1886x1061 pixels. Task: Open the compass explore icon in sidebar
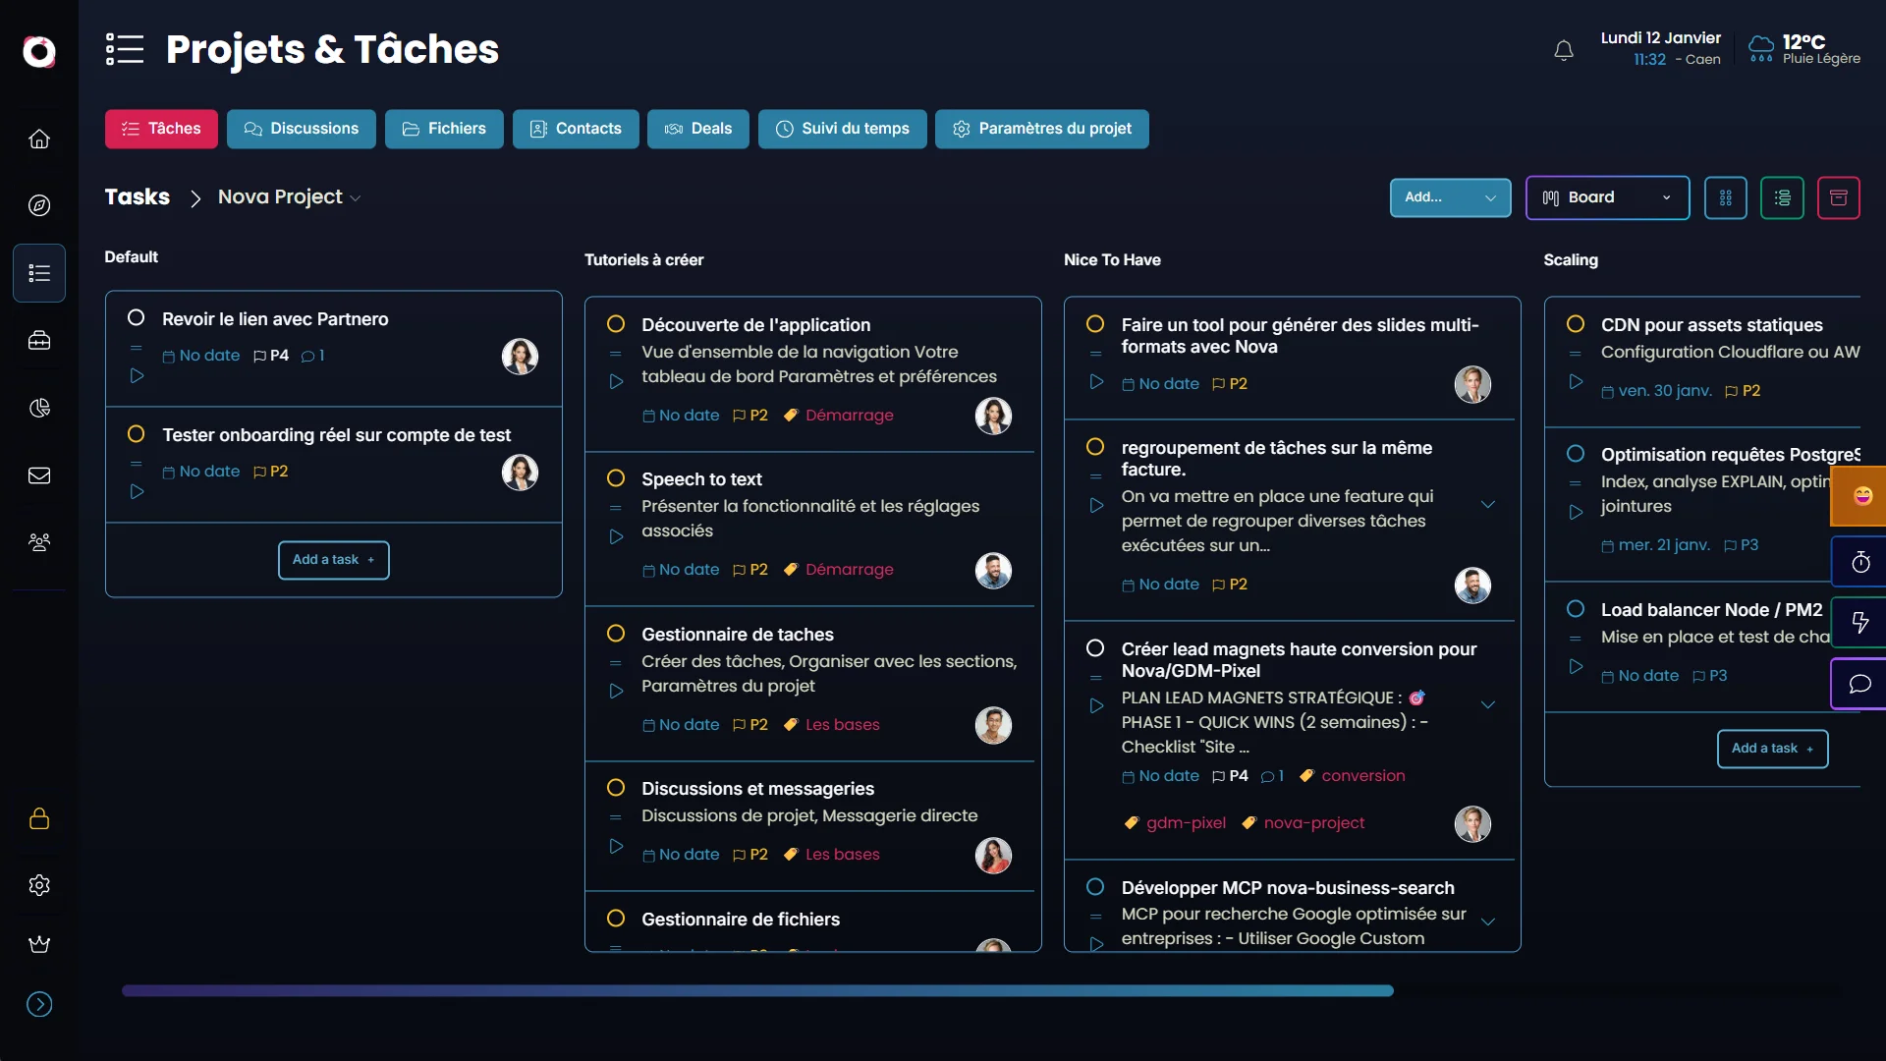pos(39,205)
